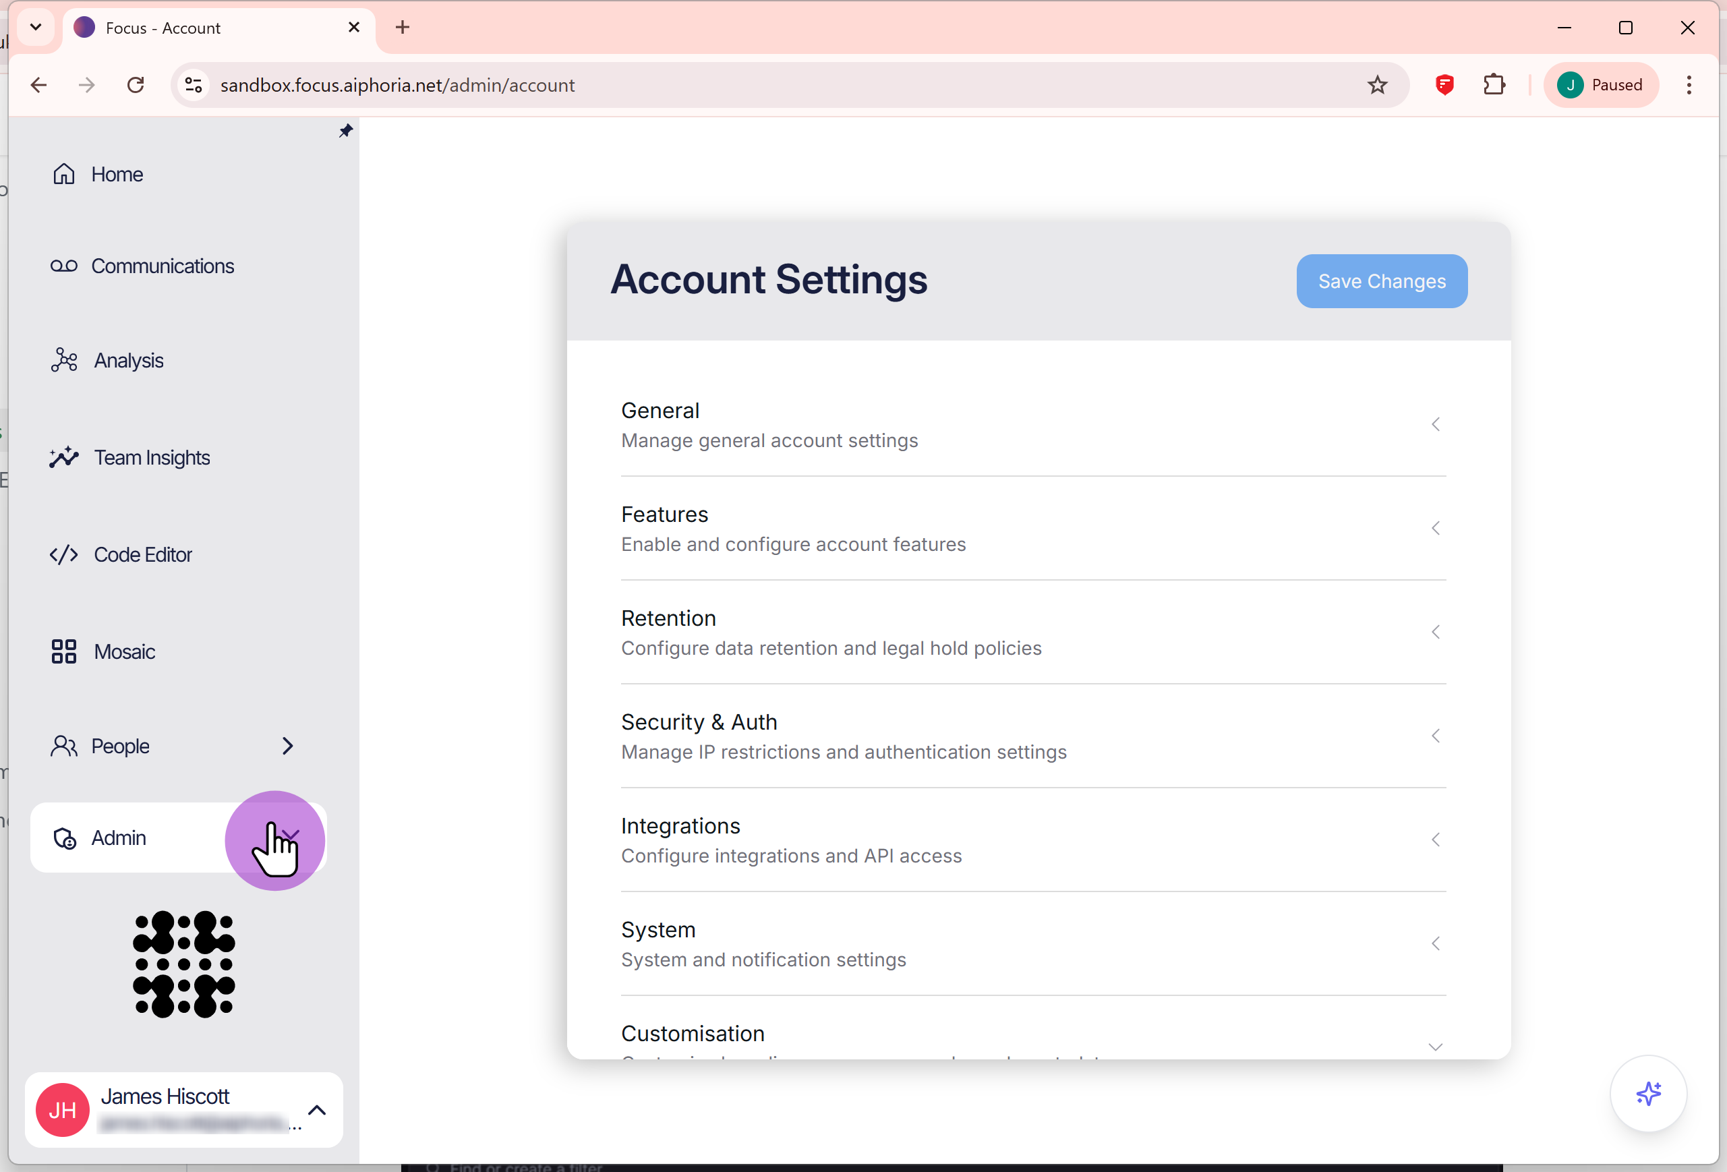
Task: Click the Save Changes button
Action: [x=1382, y=281]
